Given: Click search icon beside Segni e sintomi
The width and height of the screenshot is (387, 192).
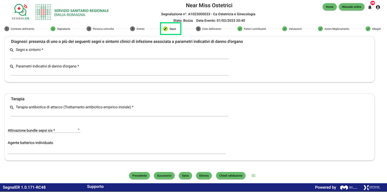Looking at the screenshot, I should click(x=12, y=50).
